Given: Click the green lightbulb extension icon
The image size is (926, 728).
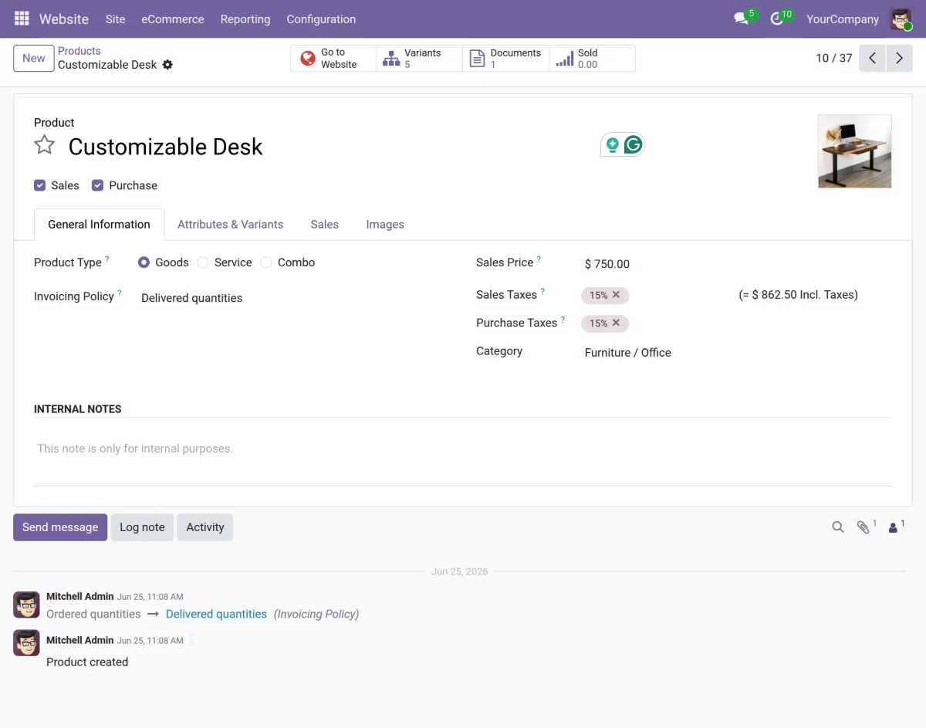Looking at the screenshot, I should click(x=613, y=144).
